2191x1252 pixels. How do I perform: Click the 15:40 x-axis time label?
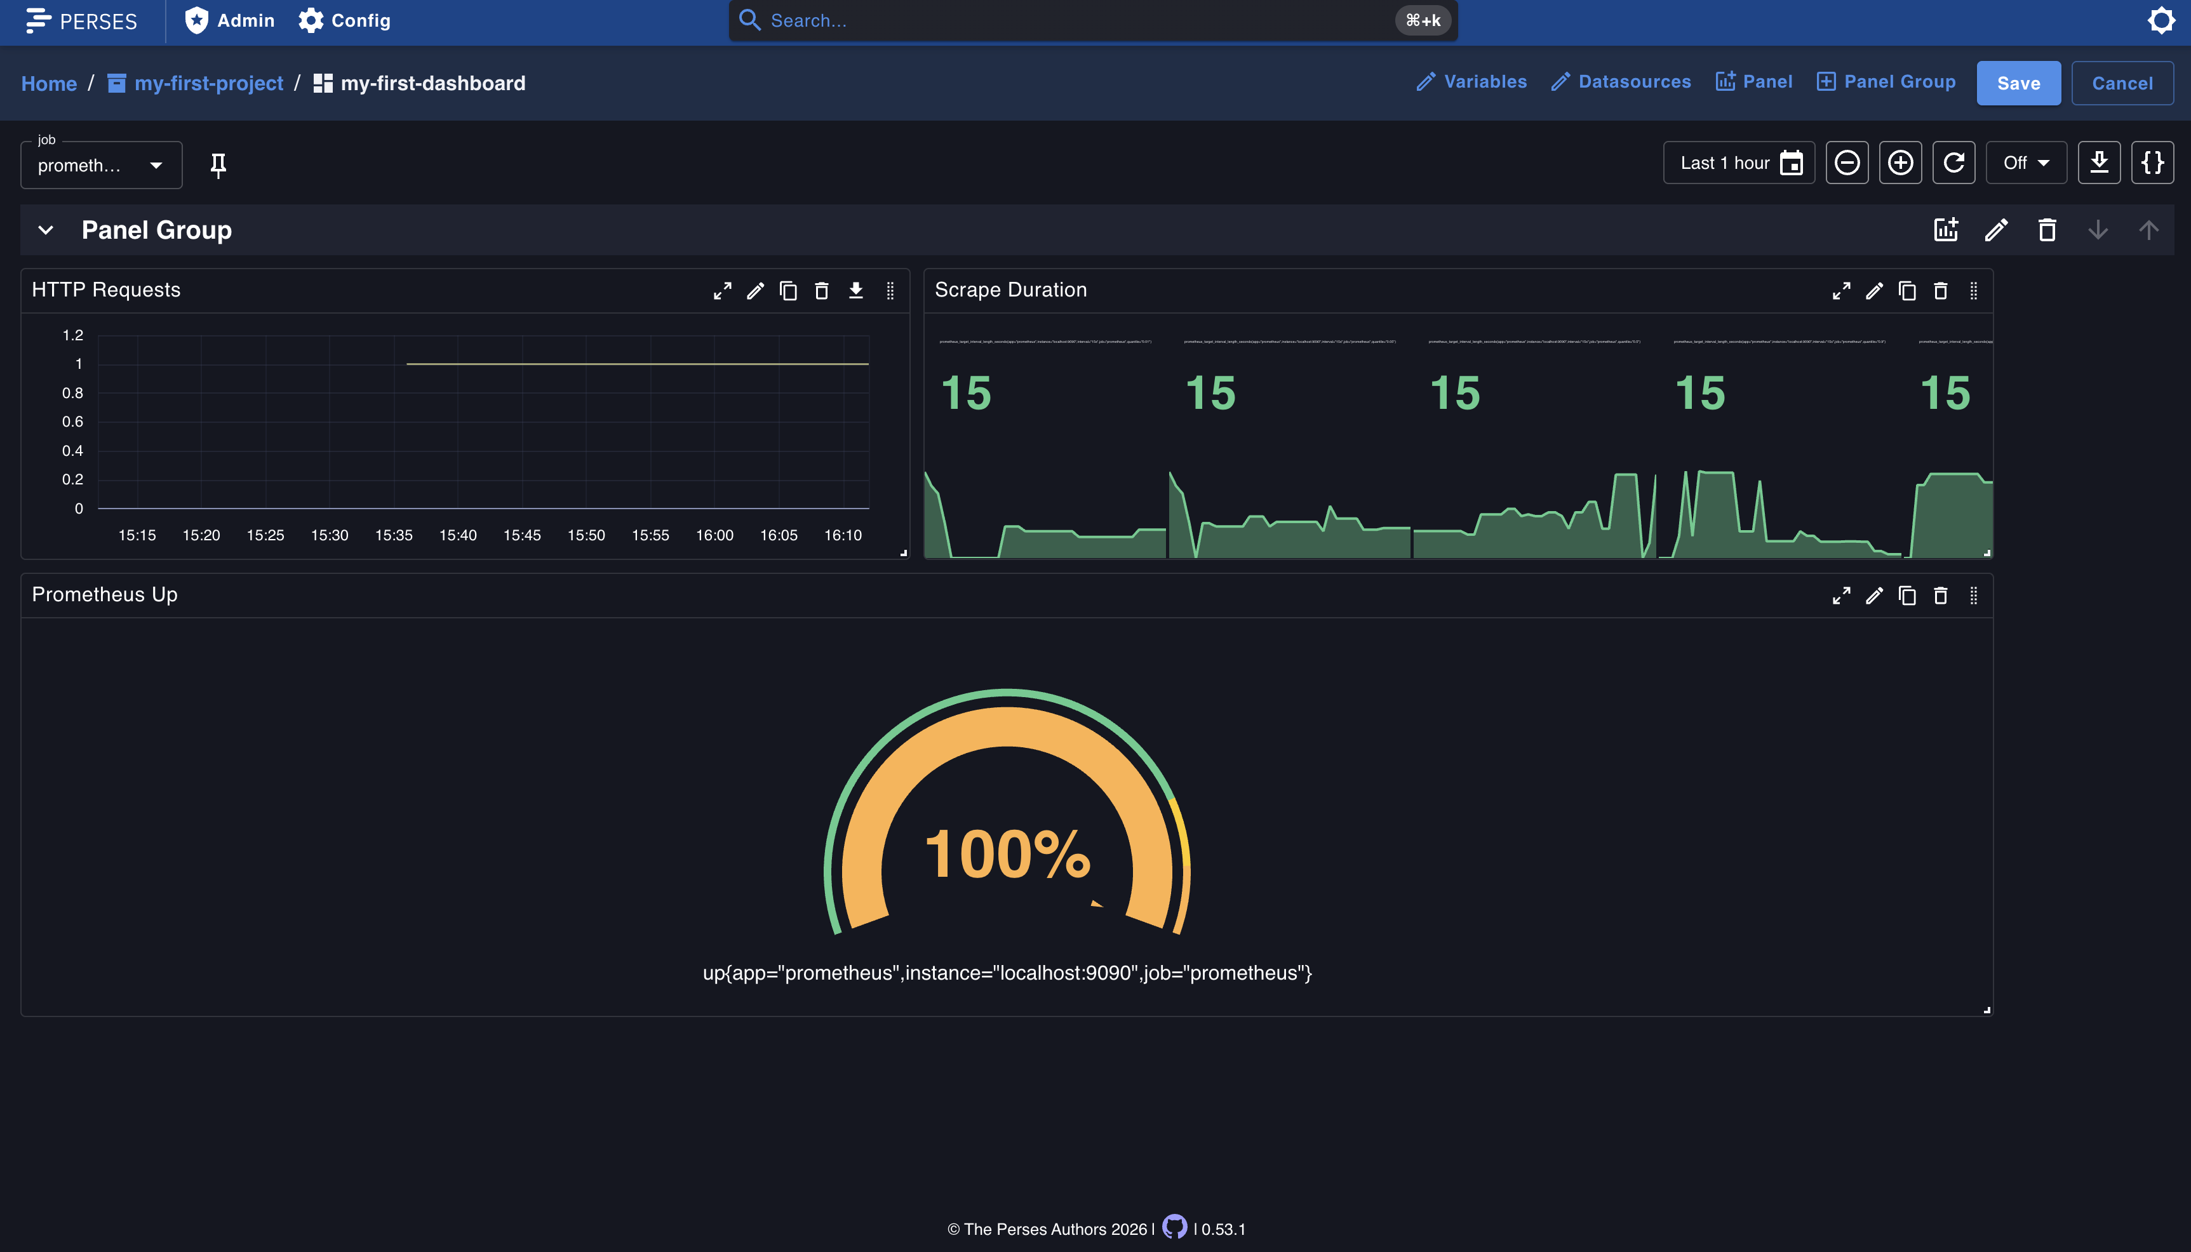coord(457,535)
